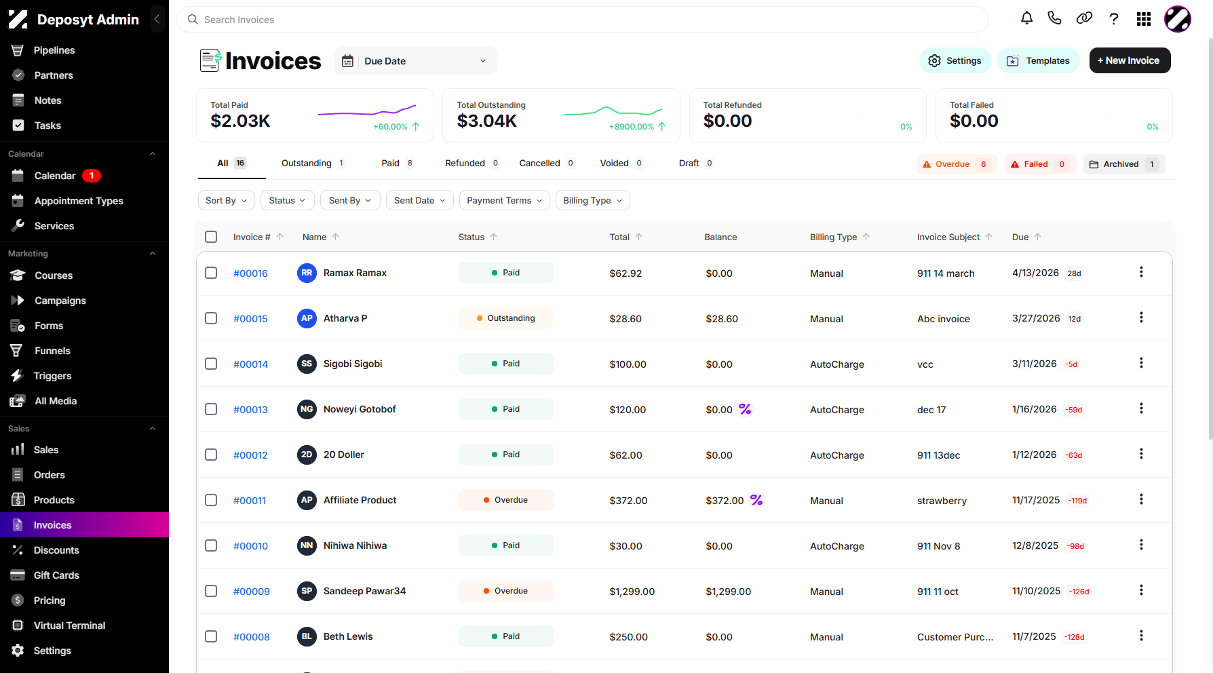Open the Billing Type filter dropdown
The height and width of the screenshot is (673, 1213).
593,200
